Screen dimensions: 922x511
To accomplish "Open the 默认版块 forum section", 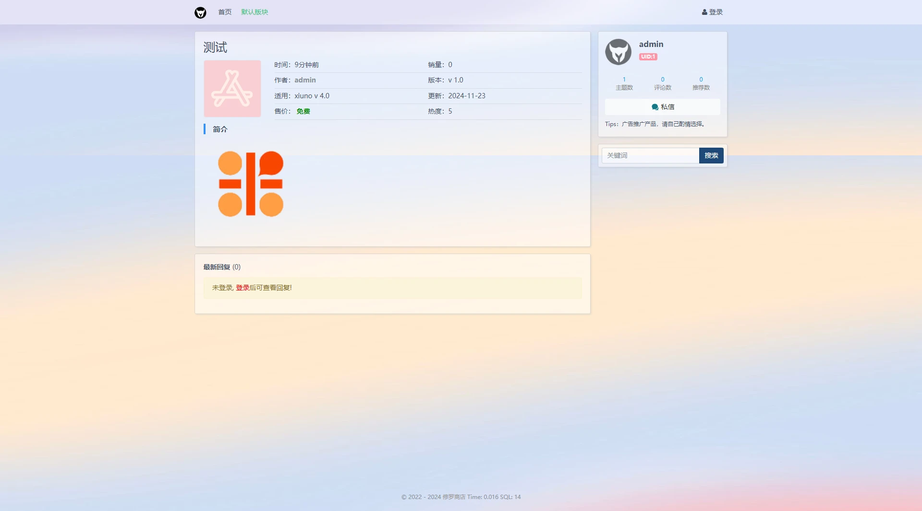I will point(255,12).
